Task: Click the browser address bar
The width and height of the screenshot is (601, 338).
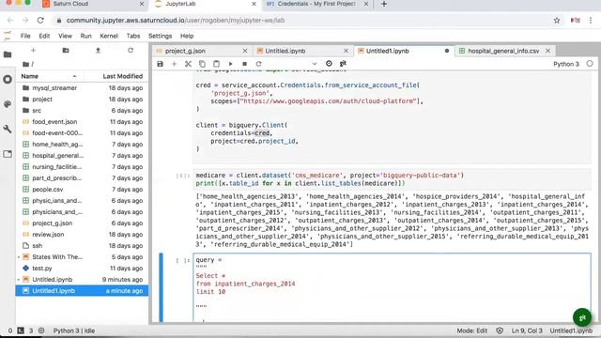Action: pos(302,21)
